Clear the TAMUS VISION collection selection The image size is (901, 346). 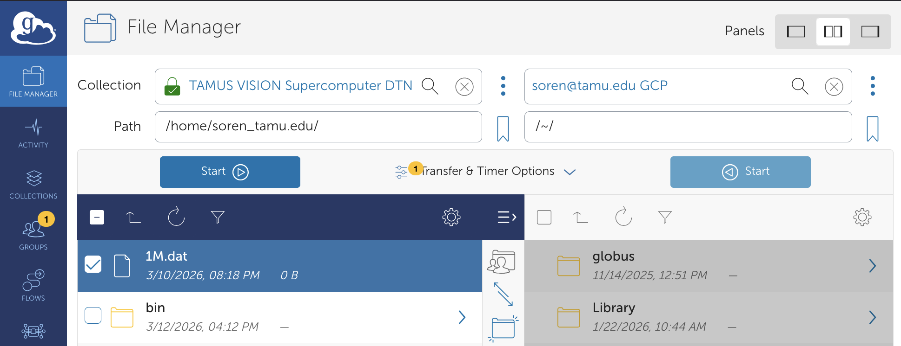point(464,87)
